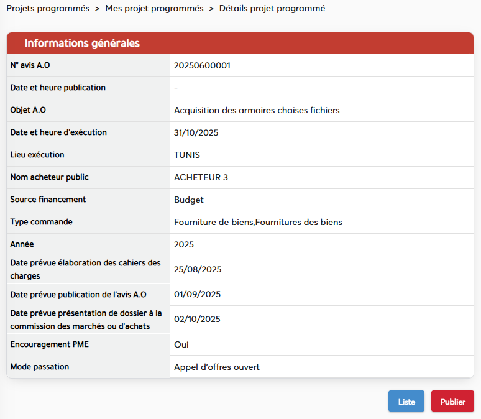The height and width of the screenshot is (419, 481).
Task: Select the commission date 02/10/2025
Action: click(197, 319)
